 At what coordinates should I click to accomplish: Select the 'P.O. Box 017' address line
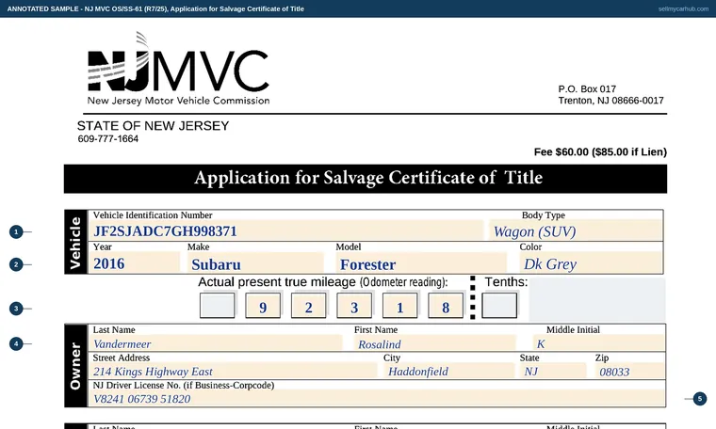[587, 88]
